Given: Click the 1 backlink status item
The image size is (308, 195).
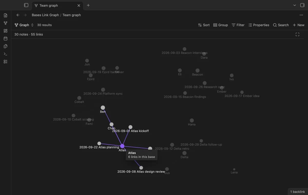Looking at the screenshot, I should pos(297,192).
